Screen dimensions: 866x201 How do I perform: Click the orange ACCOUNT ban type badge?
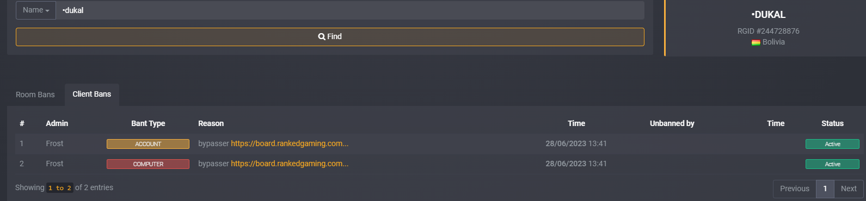[x=148, y=144]
